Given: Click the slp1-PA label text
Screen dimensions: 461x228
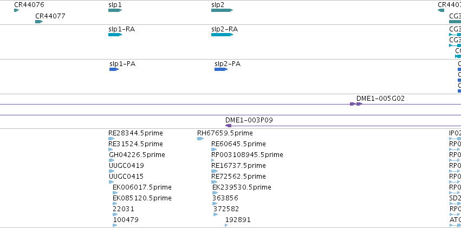Looking at the screenshot, I should (122, 64).
